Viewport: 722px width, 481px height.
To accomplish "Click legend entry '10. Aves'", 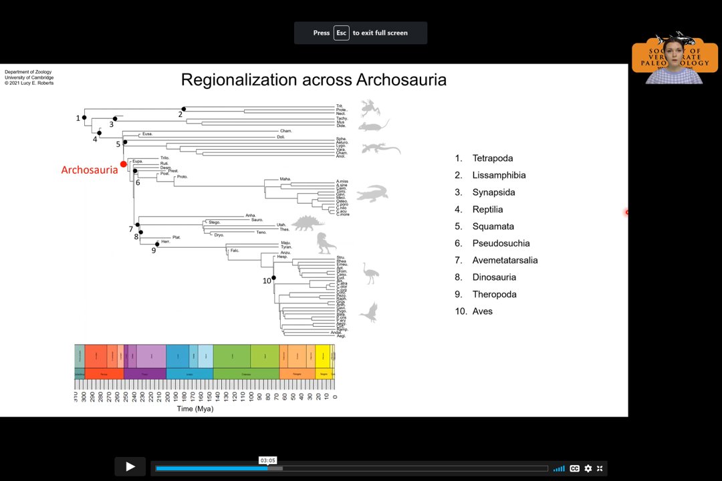I will (473, 311).
